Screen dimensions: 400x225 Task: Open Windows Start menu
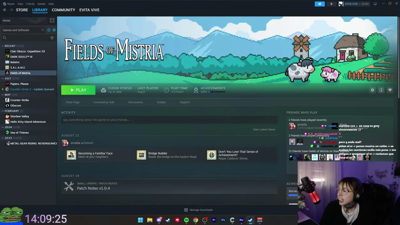[141, 220]
